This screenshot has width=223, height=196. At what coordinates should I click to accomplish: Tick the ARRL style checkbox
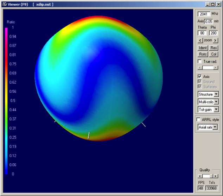199,119
